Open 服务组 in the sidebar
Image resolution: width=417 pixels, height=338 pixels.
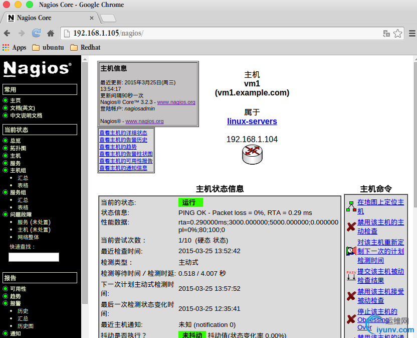coord(18,192)
